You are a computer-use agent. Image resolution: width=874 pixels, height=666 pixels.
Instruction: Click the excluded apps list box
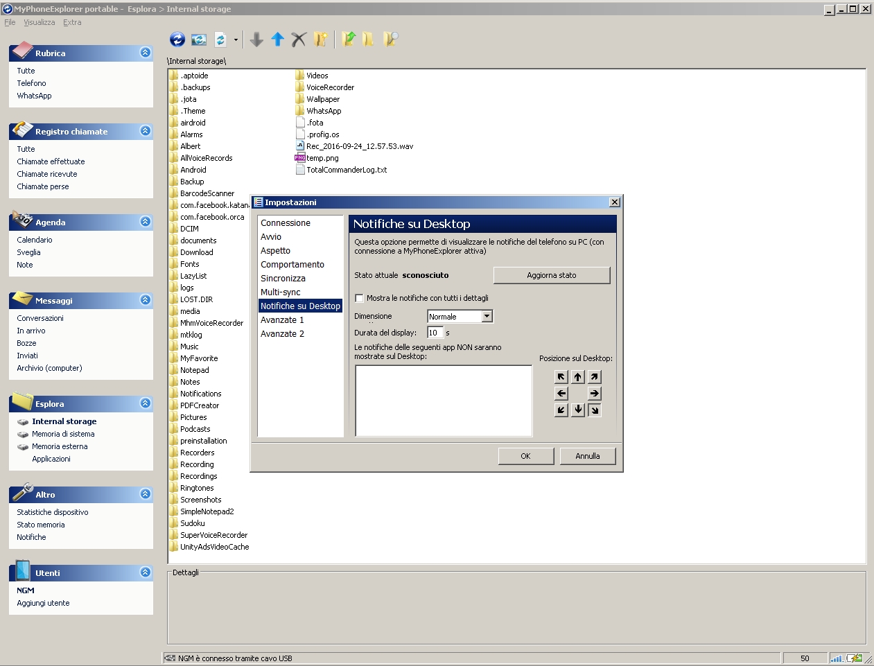pyautogui.click(x=444, y=401)
